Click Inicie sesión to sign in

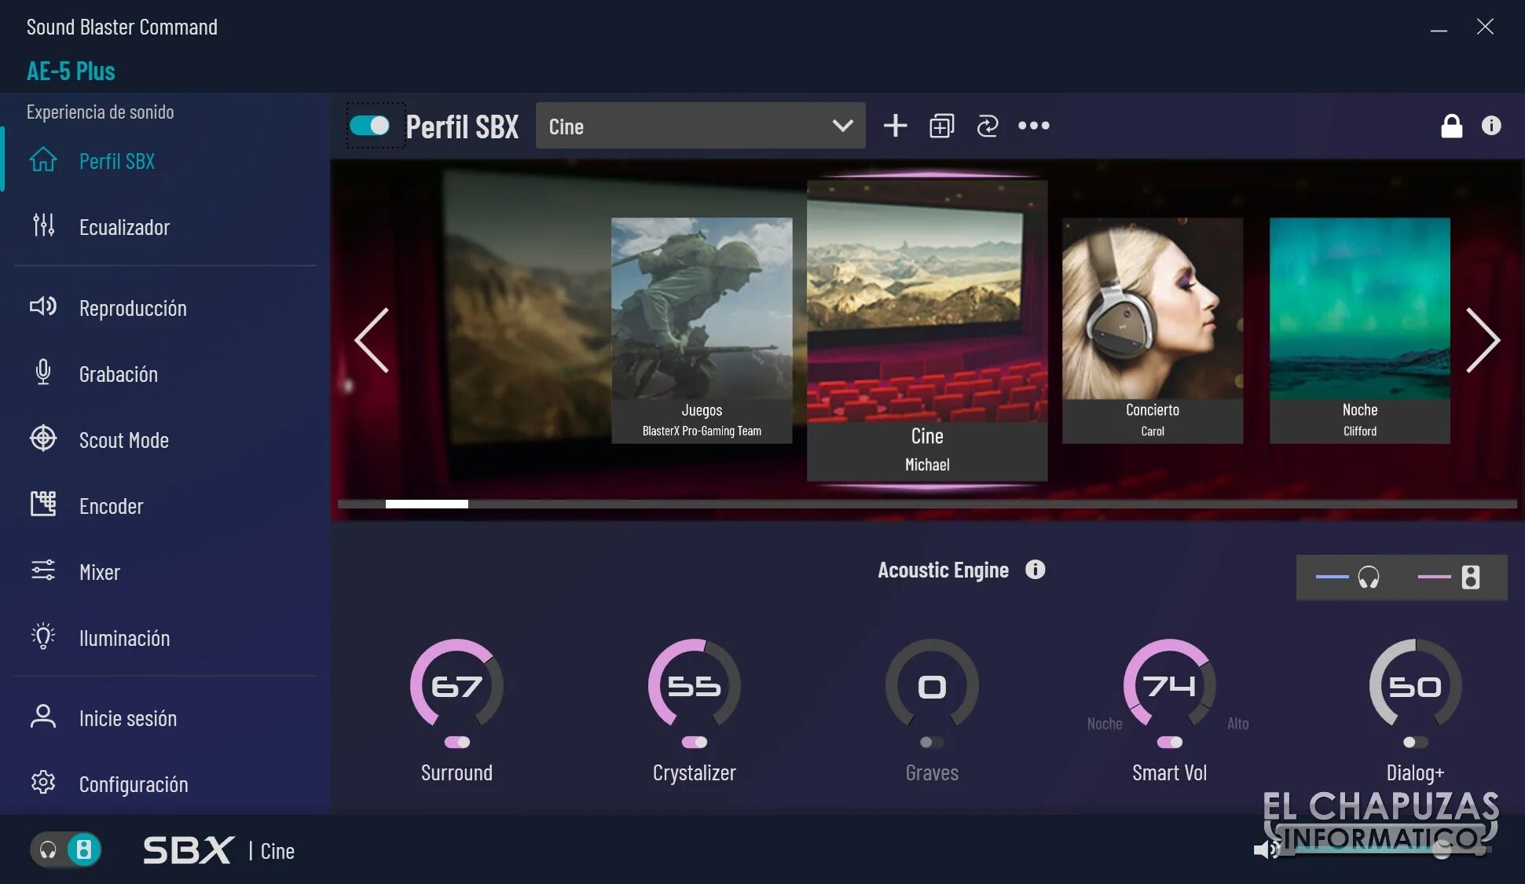tap(127, 718)
